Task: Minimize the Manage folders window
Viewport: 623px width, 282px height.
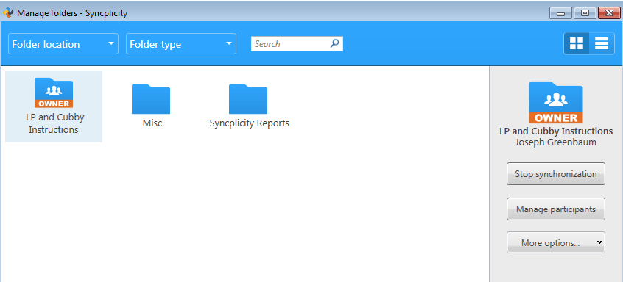Action: coord(560,13)
